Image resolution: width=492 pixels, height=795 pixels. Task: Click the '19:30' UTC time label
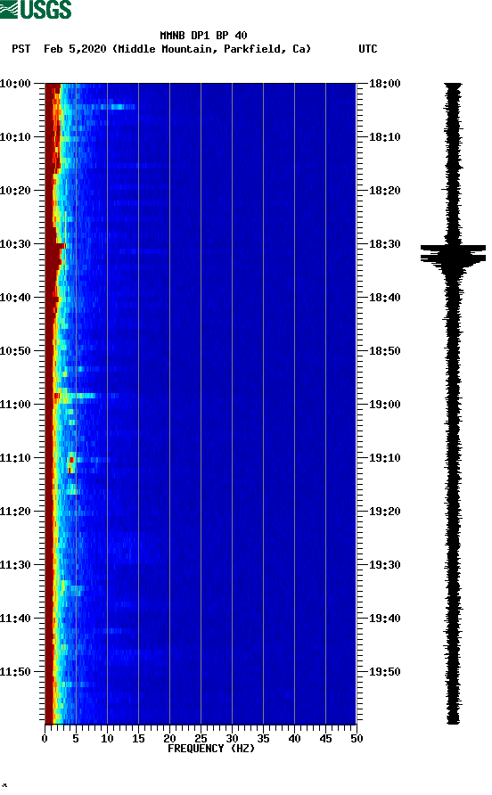pos(384,565)
